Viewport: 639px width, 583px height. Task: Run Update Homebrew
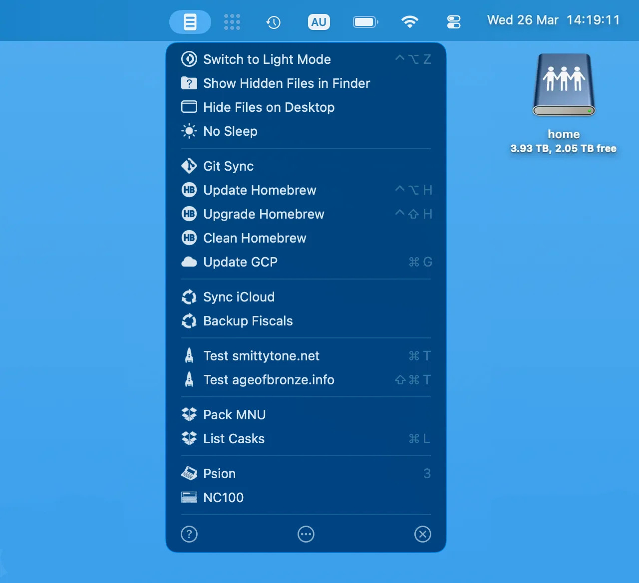tap(306, 190)
